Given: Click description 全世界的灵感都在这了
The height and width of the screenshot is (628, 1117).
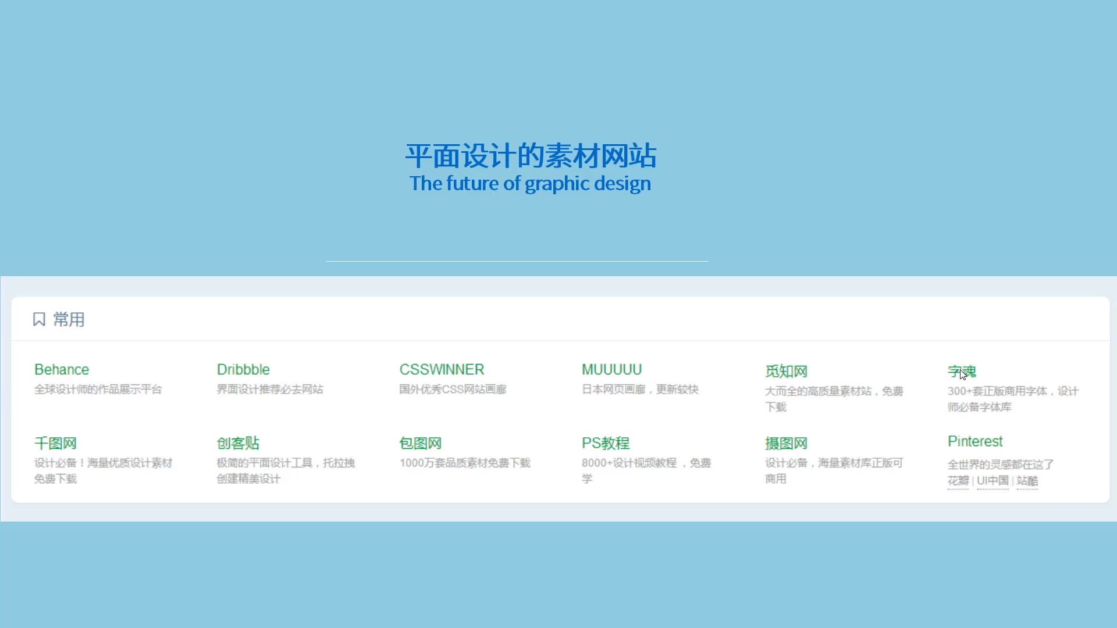Looking at the screenshot, I should tap(1001, 465).
